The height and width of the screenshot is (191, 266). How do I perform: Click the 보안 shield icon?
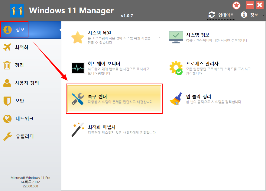tap(7, 101)
